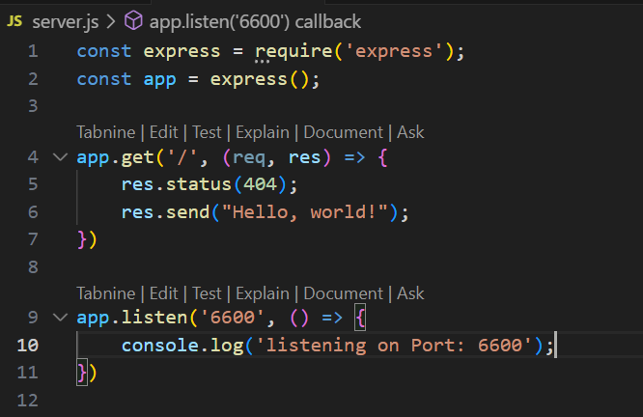Click Ask code lens above app.listen
Image resolution: width=643 pixels, height=417 pixels.
pyautogui.click(x=410, y=293)
